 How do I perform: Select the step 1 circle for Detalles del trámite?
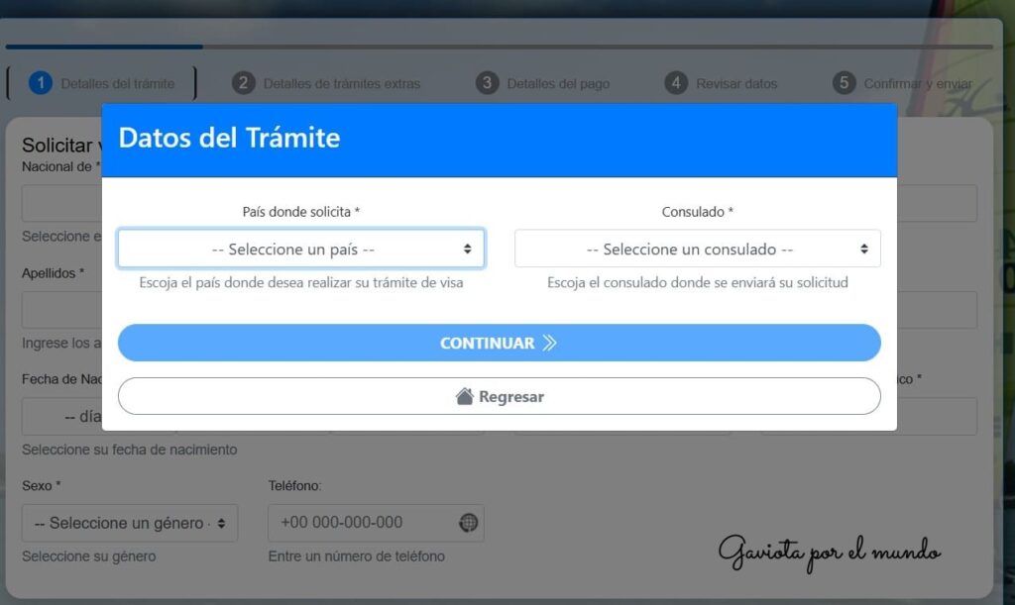pos(41,83)
